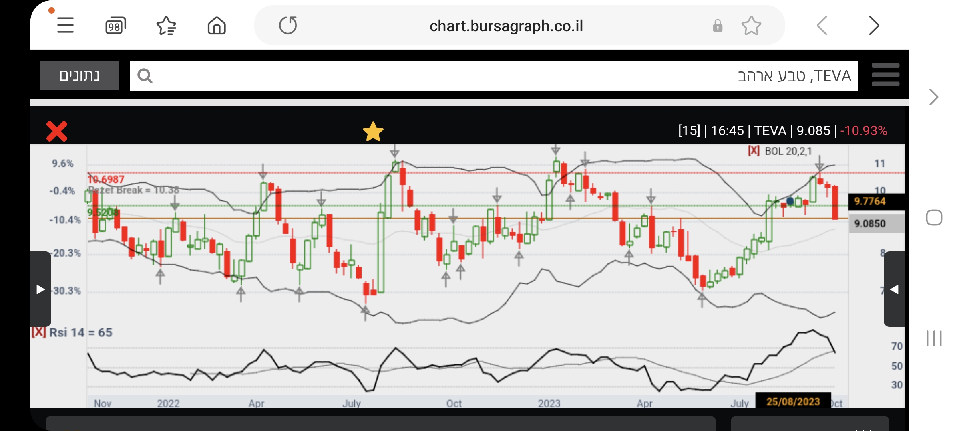The width and height of the screenshot is (959, 431).
Task: Open the edge panel chevron on the right
Action: coord(933,97)
